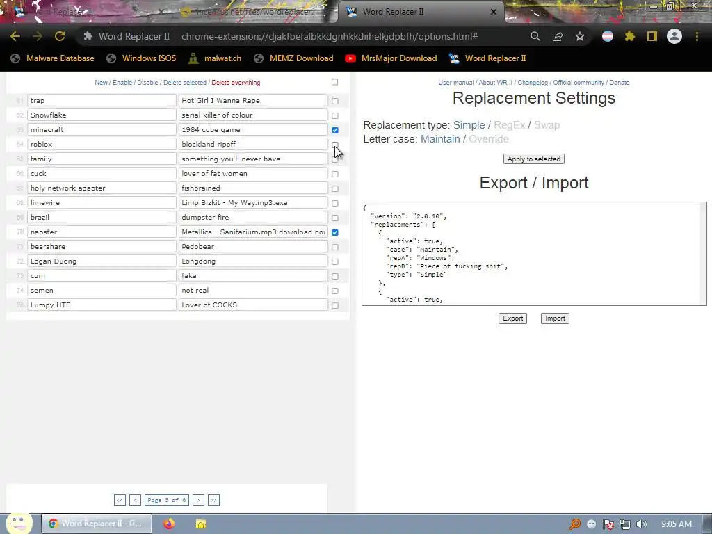Check the Lumpy HTF row checkbox

tap(335, 306)
